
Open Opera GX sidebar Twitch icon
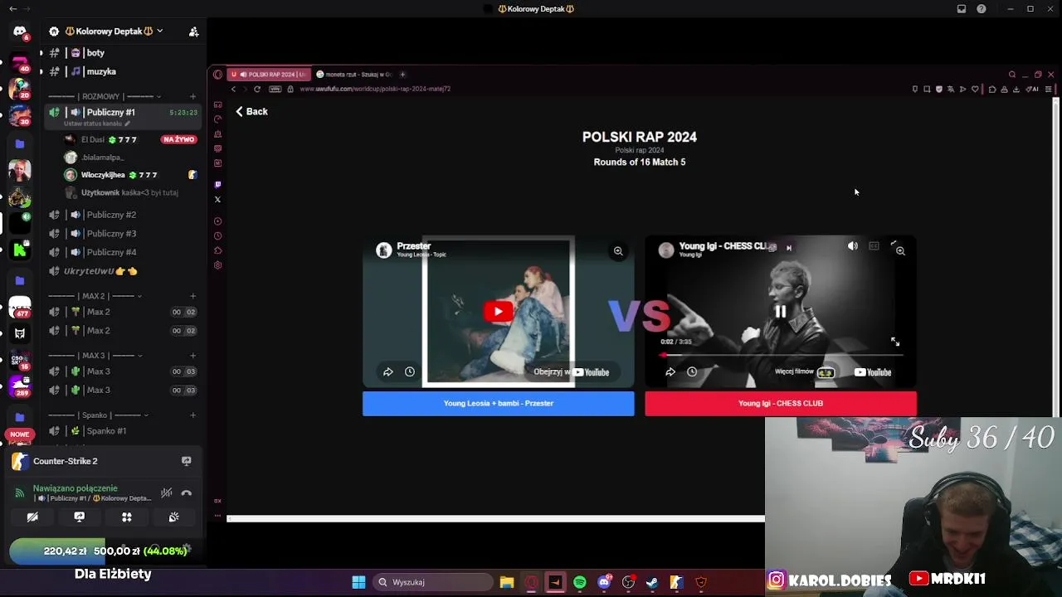click(217, 185)
